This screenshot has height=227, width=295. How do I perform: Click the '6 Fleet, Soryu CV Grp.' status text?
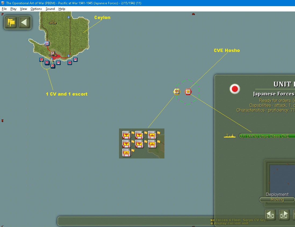point(248,220)
